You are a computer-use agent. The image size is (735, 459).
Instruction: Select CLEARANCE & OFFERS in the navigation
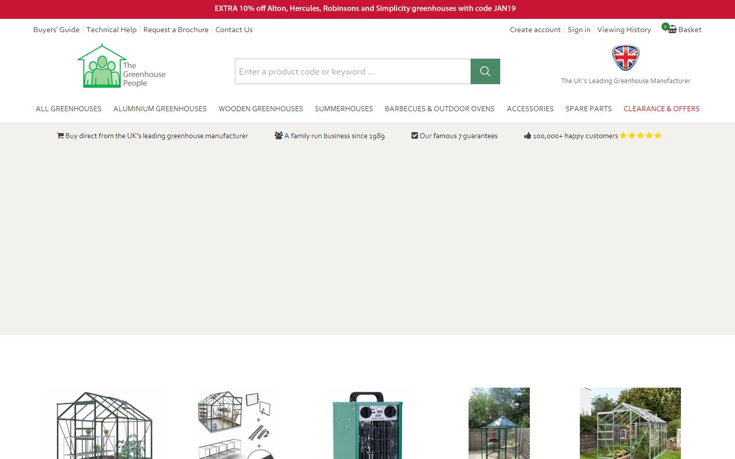(x=661, y=109)
